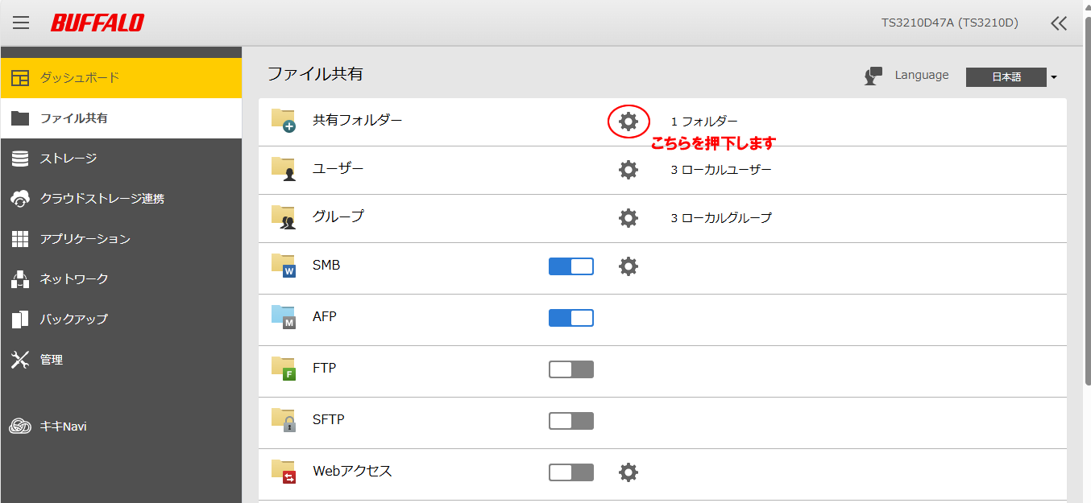Image resolution: width=1091 pixels, height=503 pixels.
Task: Disable the AFP toggle
Action: click(x=571, y=318)
